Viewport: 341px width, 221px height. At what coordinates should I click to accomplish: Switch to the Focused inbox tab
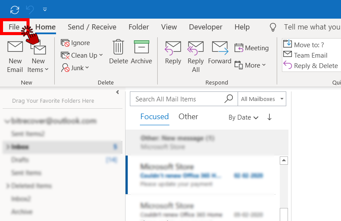(x=154, y=117)
